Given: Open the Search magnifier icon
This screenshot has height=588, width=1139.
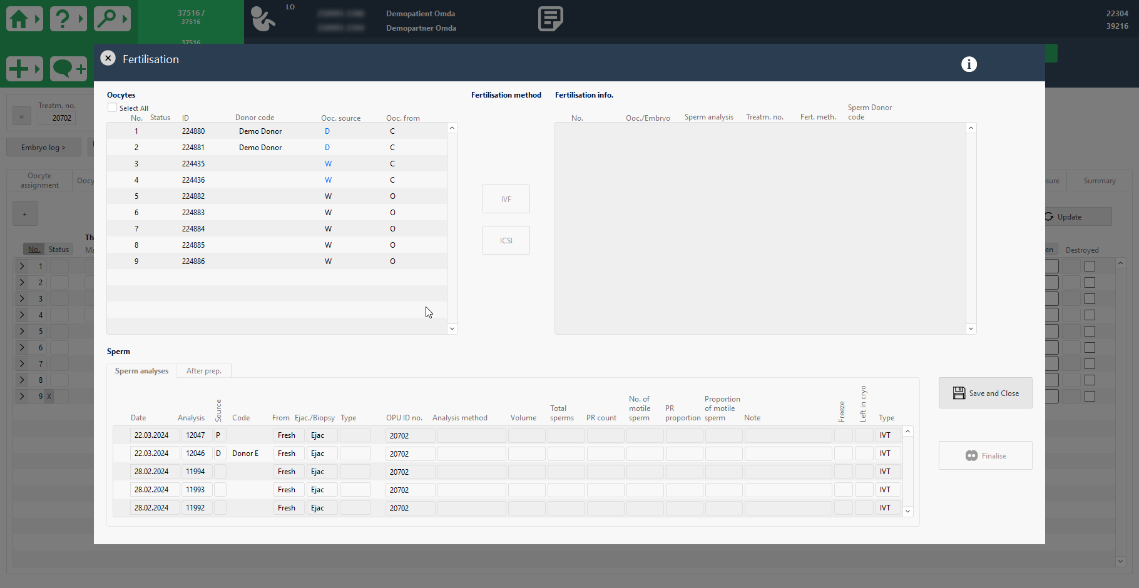Looking at the screenshot, I should click(x=112, y=19).
